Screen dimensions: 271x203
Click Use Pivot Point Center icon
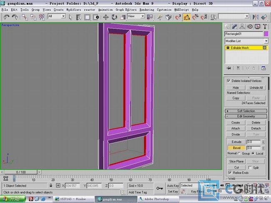click(150, 17)
